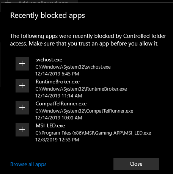Select the CompatTelRunner.exe app name
Viewport: 173px width, 174px height.
click(x=61, y=104)
